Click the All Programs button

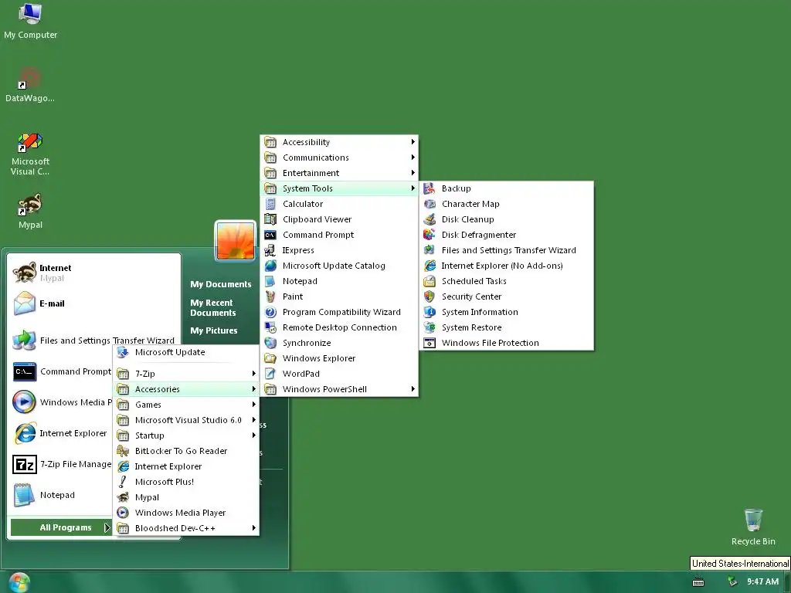[61, 527]
